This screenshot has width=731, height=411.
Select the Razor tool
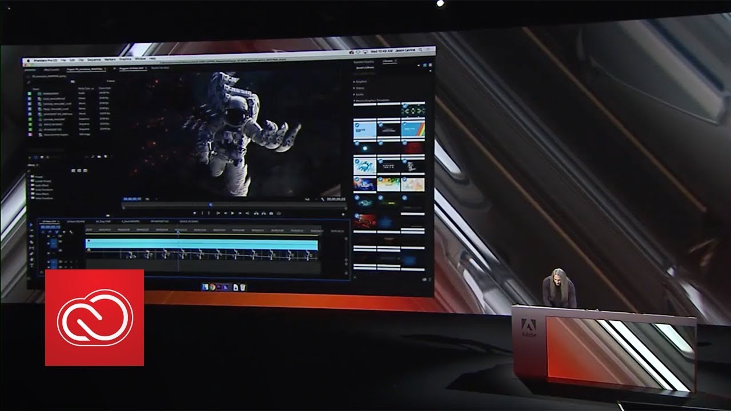[31, 242]
